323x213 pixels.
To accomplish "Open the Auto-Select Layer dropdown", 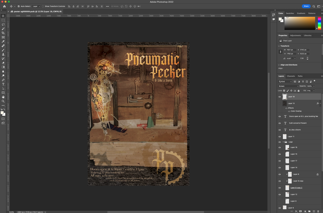I will pos(36,6).
